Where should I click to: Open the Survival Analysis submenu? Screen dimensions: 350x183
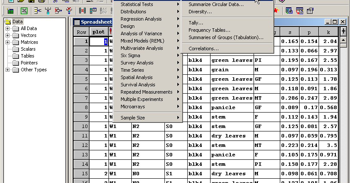pos(148,85)
